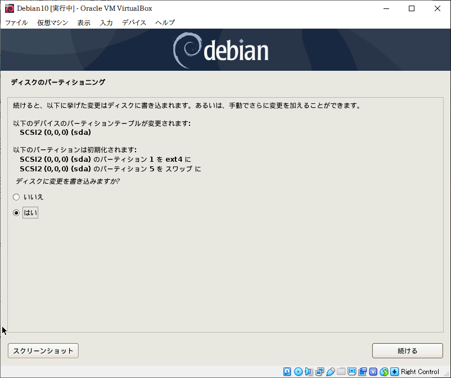The image size is (451, 378).
Task: Click the keyboard capture arrow icon
Action: (394, 371)
